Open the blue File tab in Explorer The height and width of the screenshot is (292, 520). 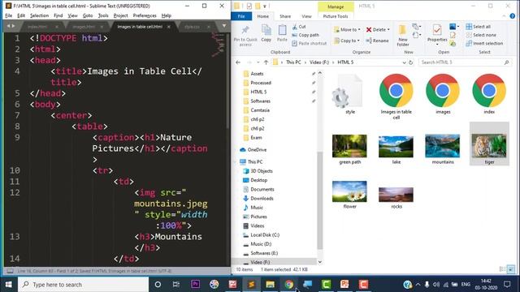pyautogui.click(x=241, y=16)
